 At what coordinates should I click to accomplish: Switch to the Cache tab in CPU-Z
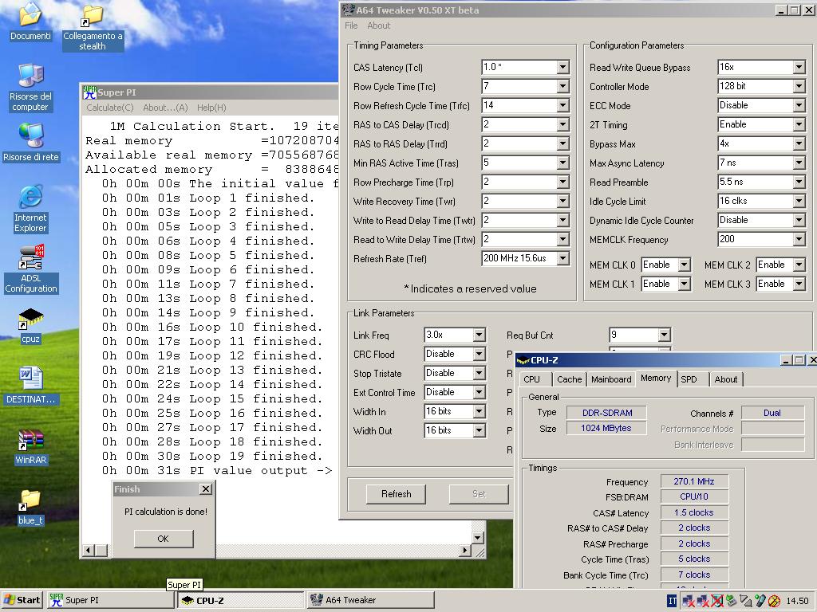569,379
